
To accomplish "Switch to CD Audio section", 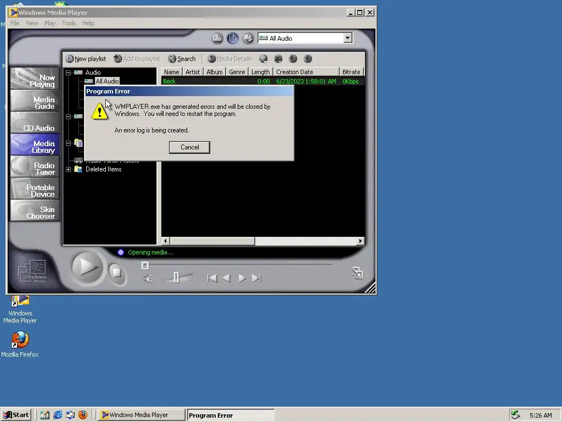I will click(35, 123).
